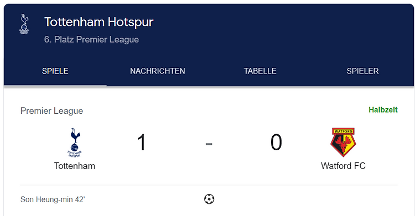415x216 pixels.
Task: Click the Watford FC crest
Action: point(343,142)
